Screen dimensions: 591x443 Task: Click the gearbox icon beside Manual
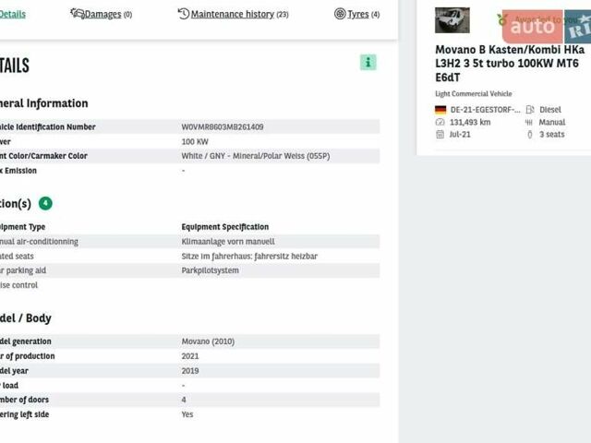530,122
